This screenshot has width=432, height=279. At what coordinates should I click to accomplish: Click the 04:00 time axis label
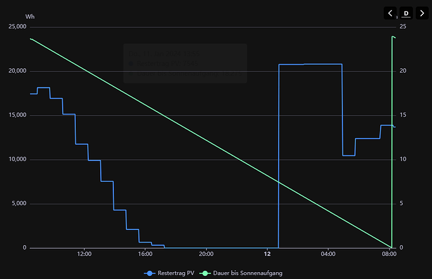click(328, 254)
